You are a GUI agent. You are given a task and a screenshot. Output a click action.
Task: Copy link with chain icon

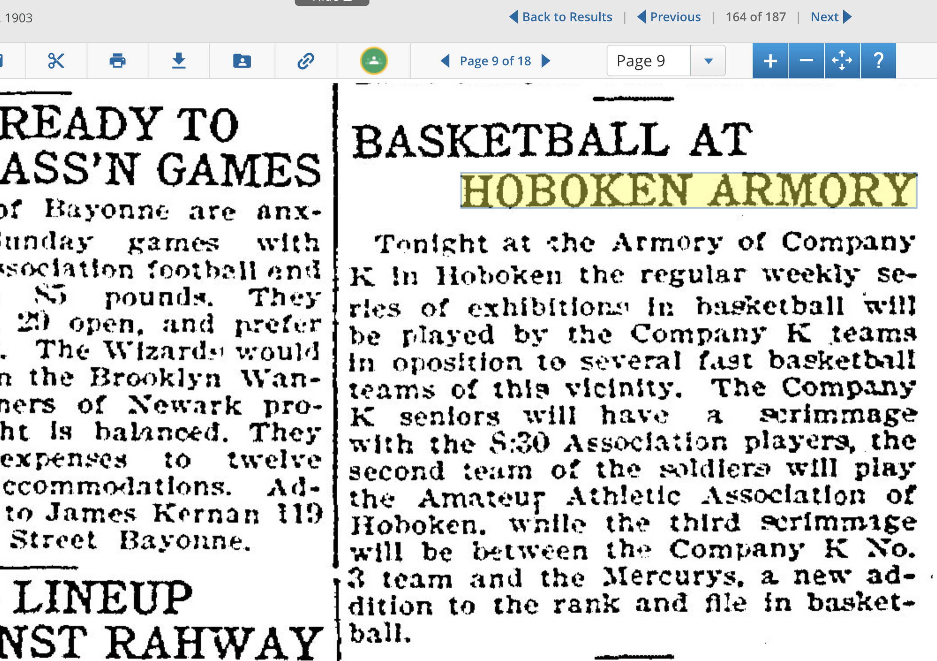(x=306, y=61)
